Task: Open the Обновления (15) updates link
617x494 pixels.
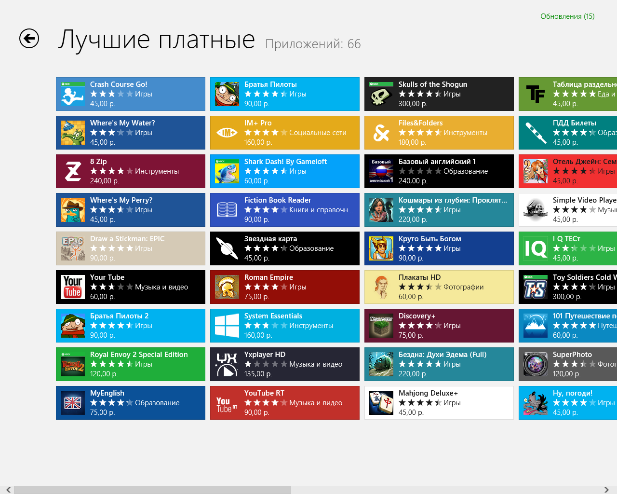Action: tap(567, 16)
